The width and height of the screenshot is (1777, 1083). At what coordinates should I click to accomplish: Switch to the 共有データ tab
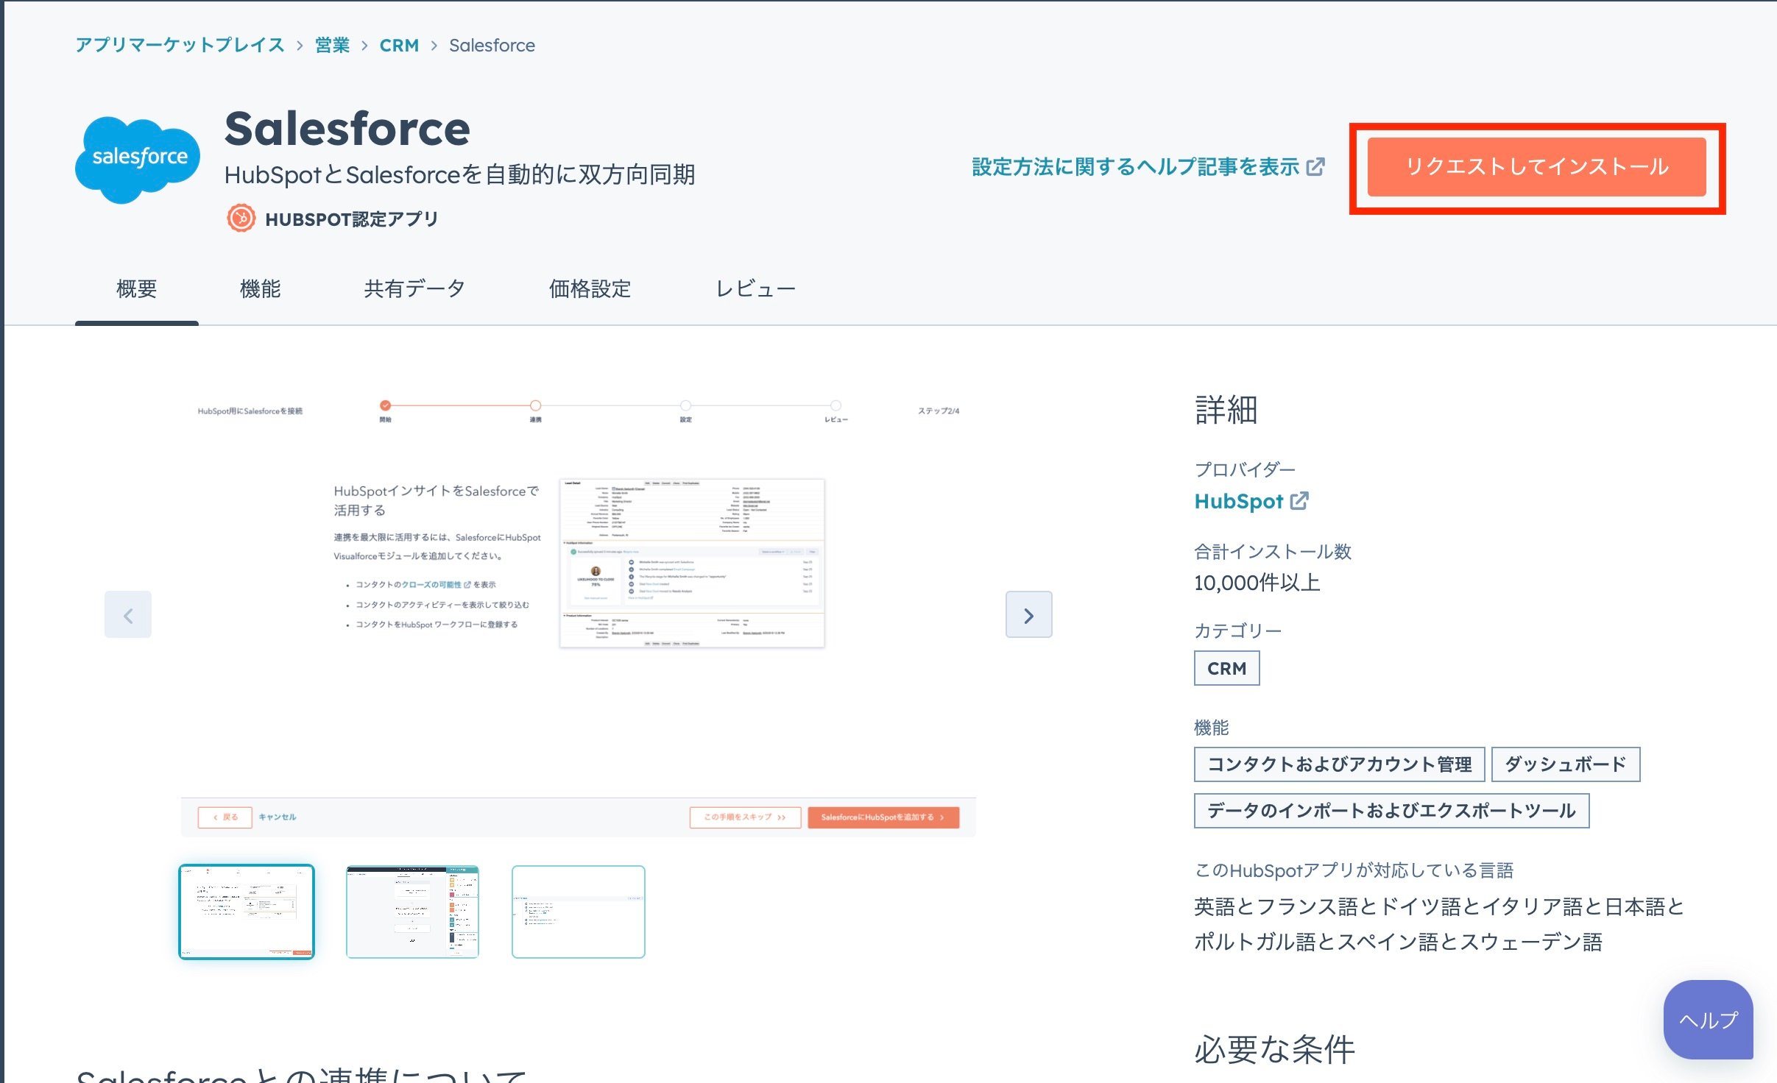tap(414, 288)
